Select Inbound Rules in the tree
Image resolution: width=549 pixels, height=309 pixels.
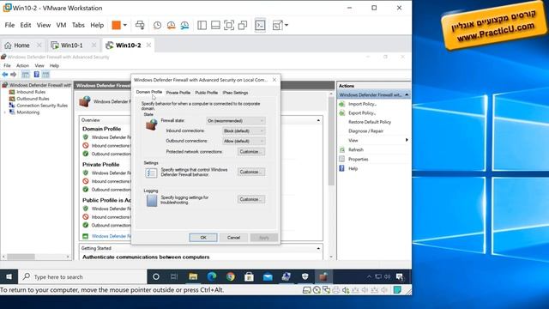point(31,92)
